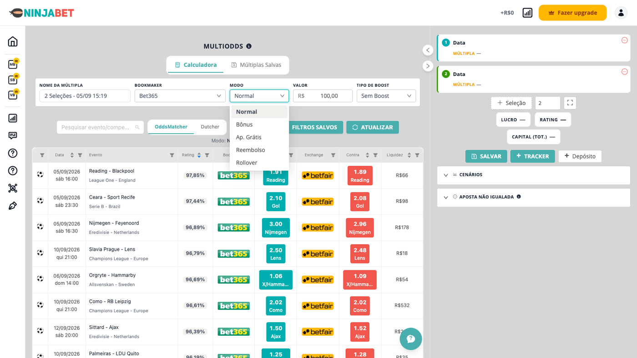The image size is (637, 358).
Task: Click the 2.08 Gol lay odds button
Action: tap(360, 202)
